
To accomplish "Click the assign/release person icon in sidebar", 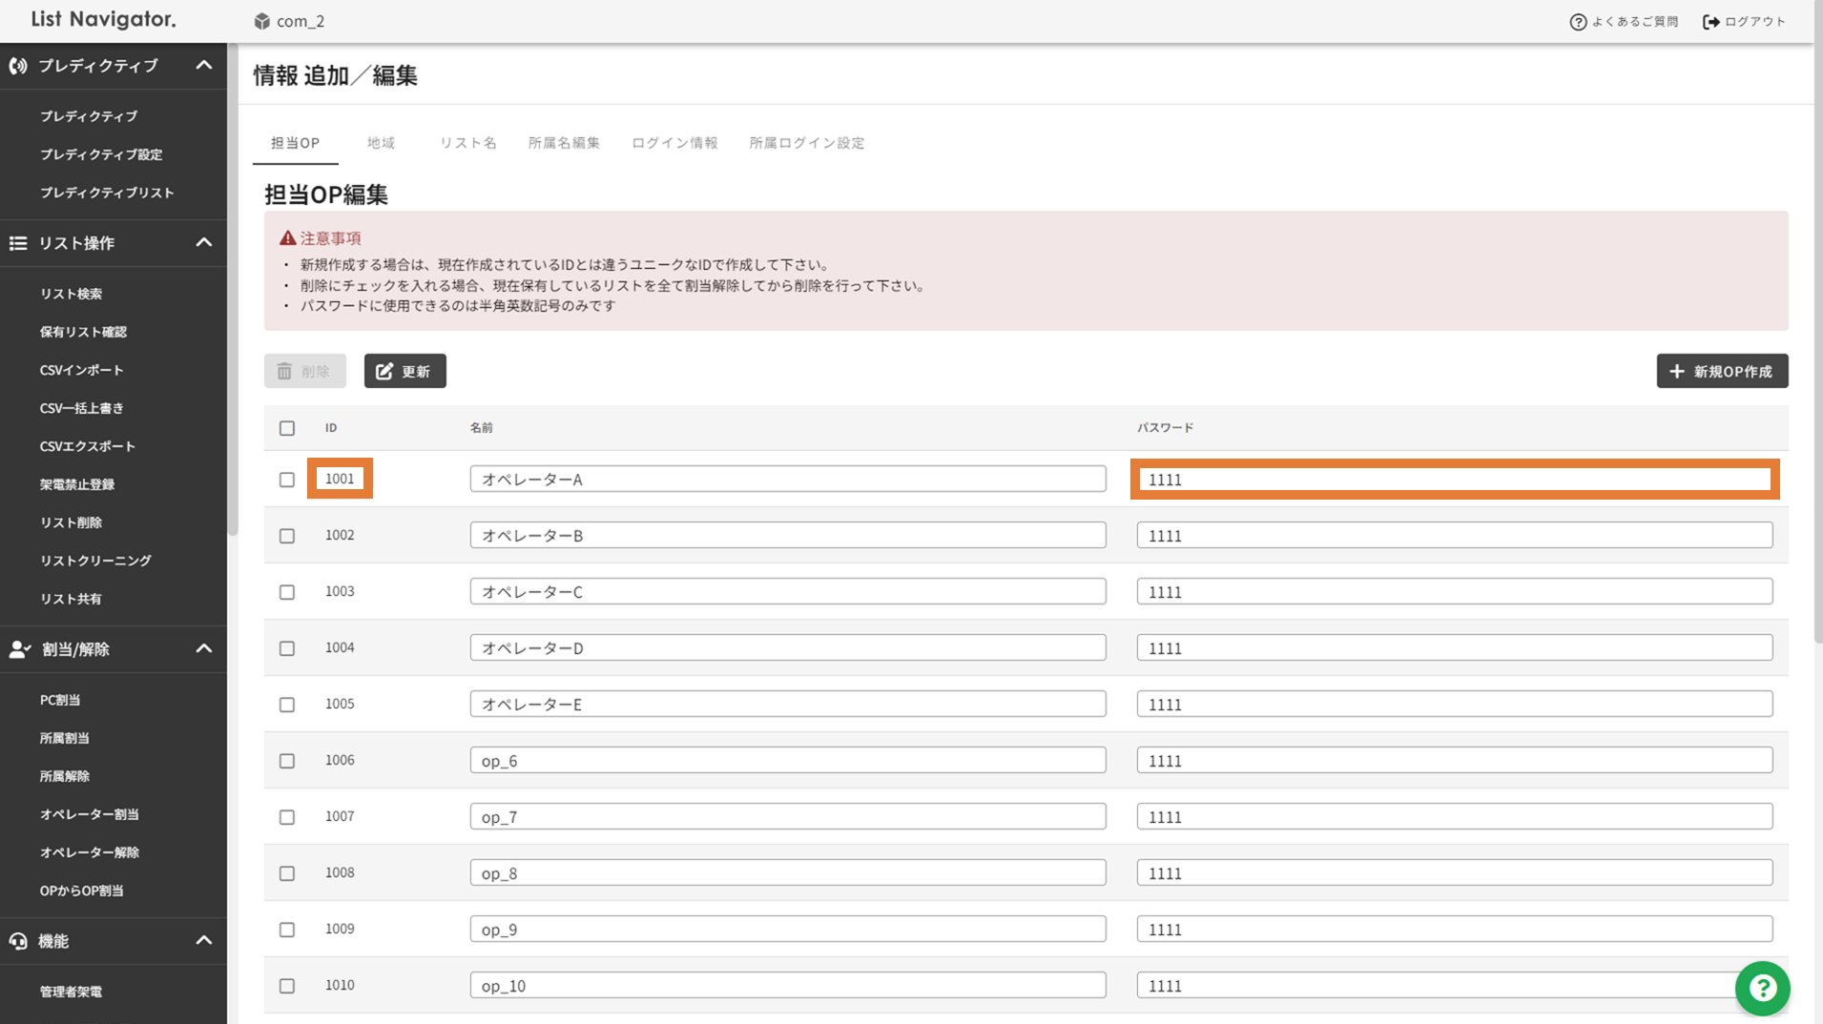I will 19,649.
